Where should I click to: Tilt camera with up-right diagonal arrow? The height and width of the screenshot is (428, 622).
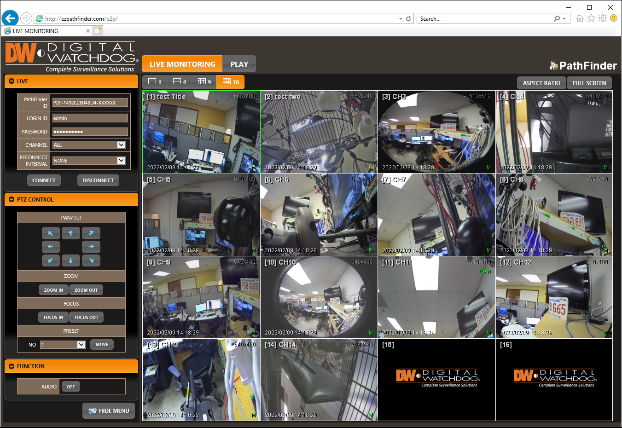click(x=91, y=233)
